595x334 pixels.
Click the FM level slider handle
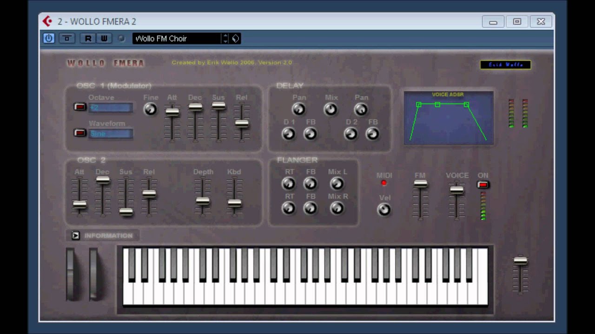[x=420, y=184]
